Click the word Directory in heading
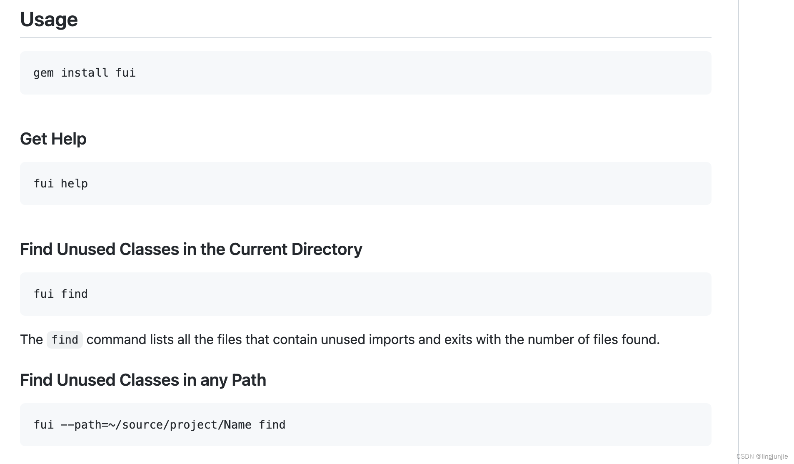794x464 pixels. point(327,249)
